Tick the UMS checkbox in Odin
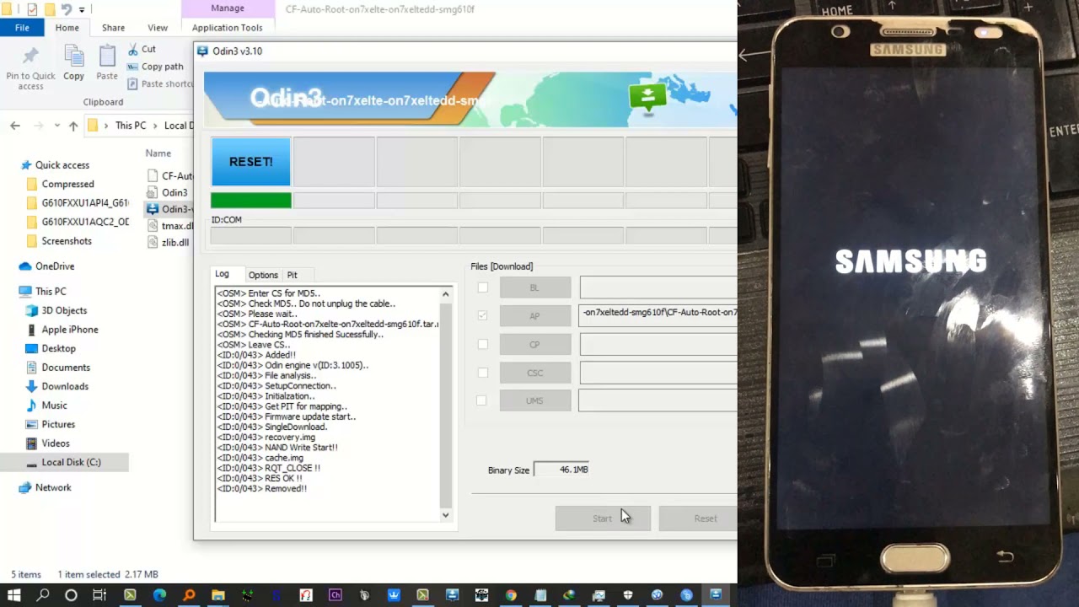The width and height of the screenshot is (1079, 607). click(x=481, y=400)
